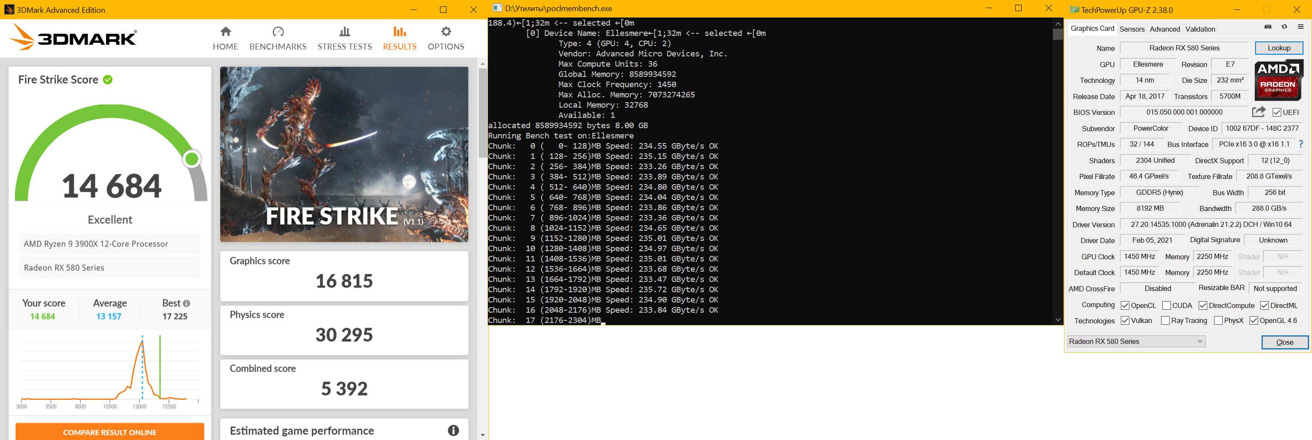Toggle the Ray Tracing checkbox
Viewport: 1312px width, 440px height.
[1165, 320]
